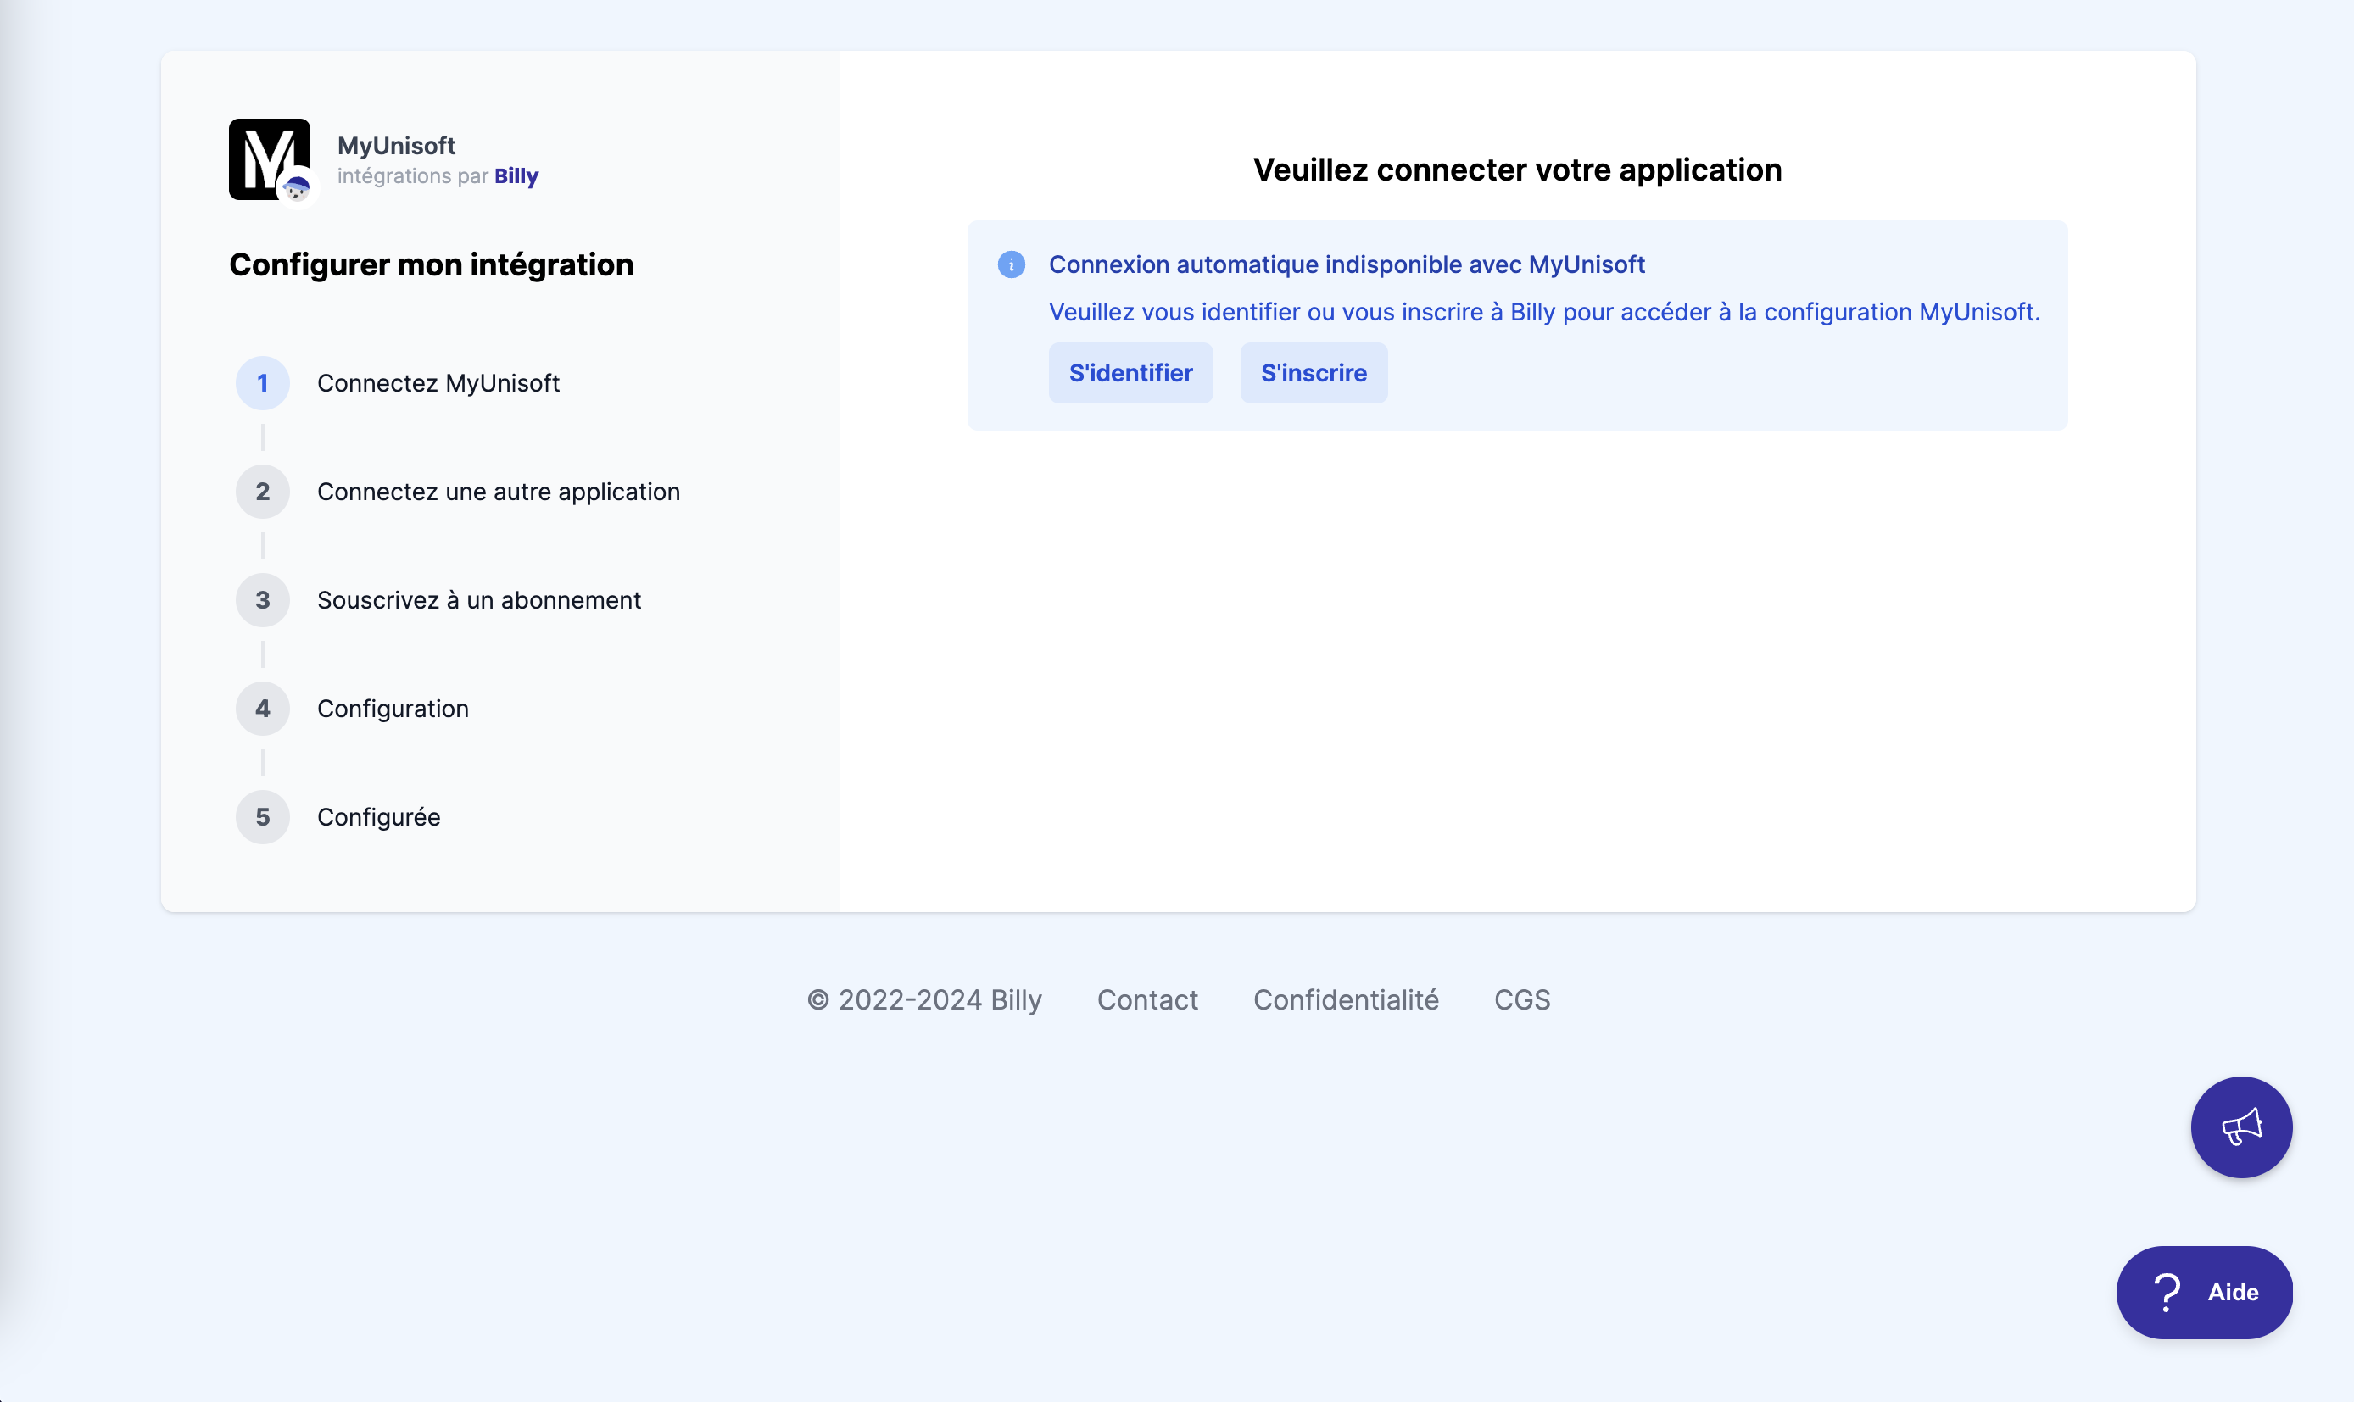Open the Contact footer link
The height and width of the screenshot is (1402, 2354).
[x=1147, y=999]
